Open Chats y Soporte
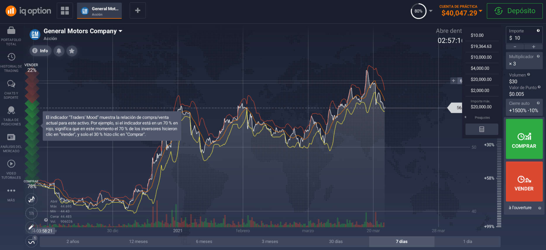The height and width of the screenshot is (250, 546). (x=11, y=90)
